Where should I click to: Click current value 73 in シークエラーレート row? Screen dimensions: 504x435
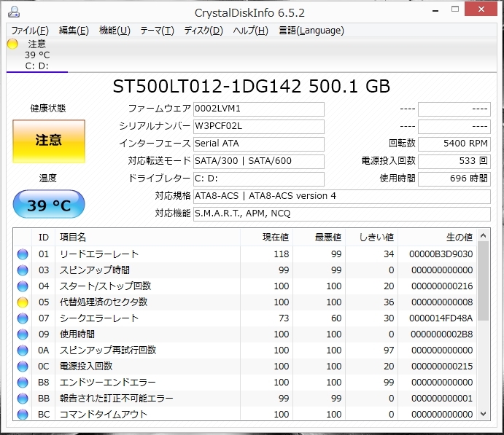(284, 318)
